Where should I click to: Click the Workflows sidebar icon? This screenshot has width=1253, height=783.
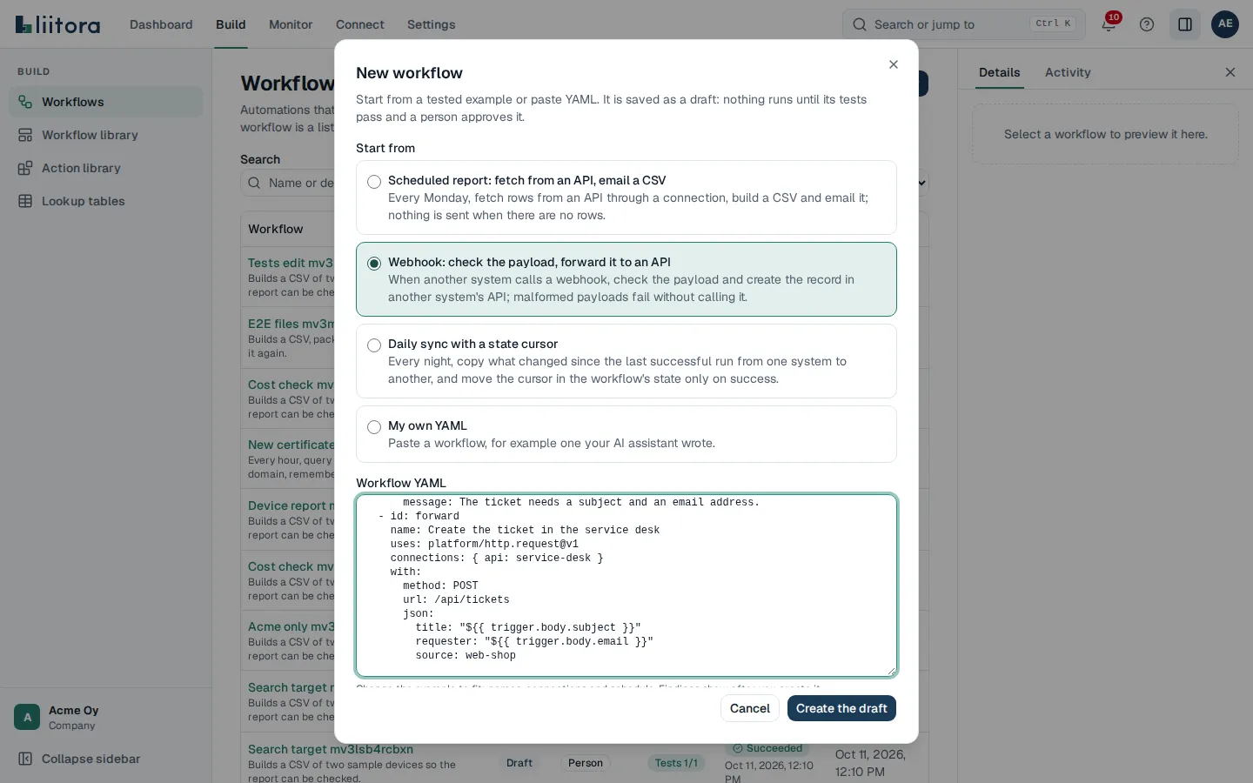pyautogui.click(x=25, y=102)
